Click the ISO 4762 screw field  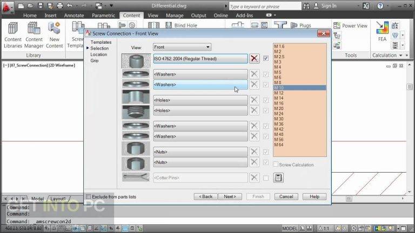click(200, 59)
